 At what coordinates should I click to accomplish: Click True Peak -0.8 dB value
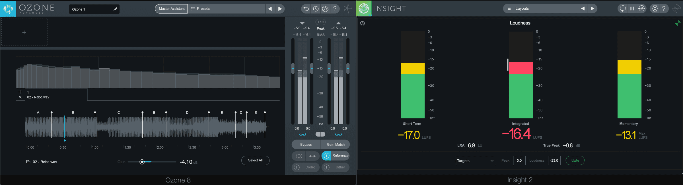568,145
